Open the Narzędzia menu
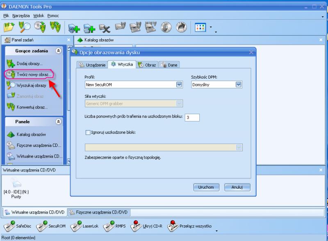 coord(21,16)
